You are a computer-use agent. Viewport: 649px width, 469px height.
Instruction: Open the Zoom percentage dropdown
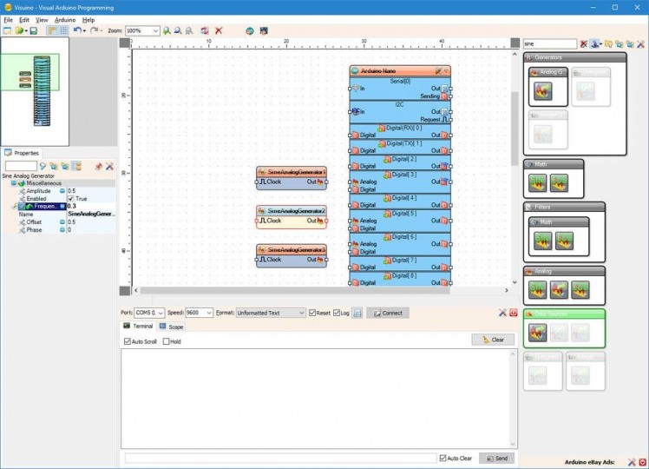pyautogui.click(x=155, y=30)
